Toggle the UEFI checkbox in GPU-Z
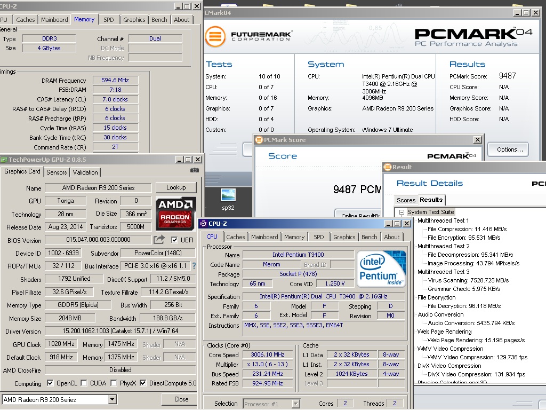 coord(174,240)
